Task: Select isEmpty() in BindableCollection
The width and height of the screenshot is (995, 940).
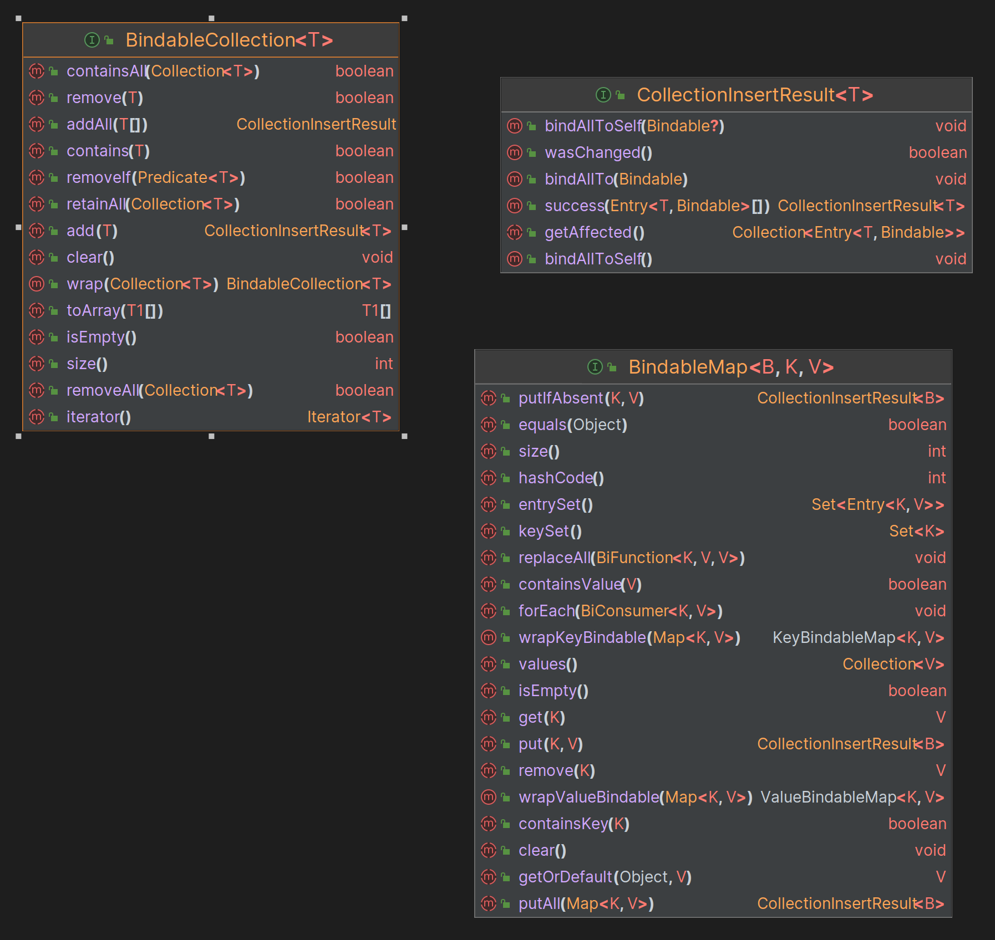Action: coord(211,337)
